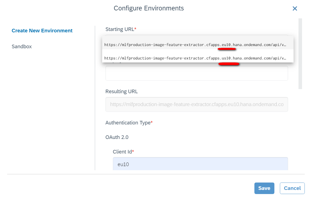The width and height of the screenshot is (313, 205).
Task: Focus the Client Id input field
Action: [x=200, y=164]
